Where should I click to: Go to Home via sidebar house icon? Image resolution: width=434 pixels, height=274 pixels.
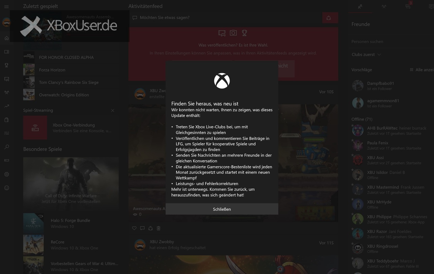point(6,38)
